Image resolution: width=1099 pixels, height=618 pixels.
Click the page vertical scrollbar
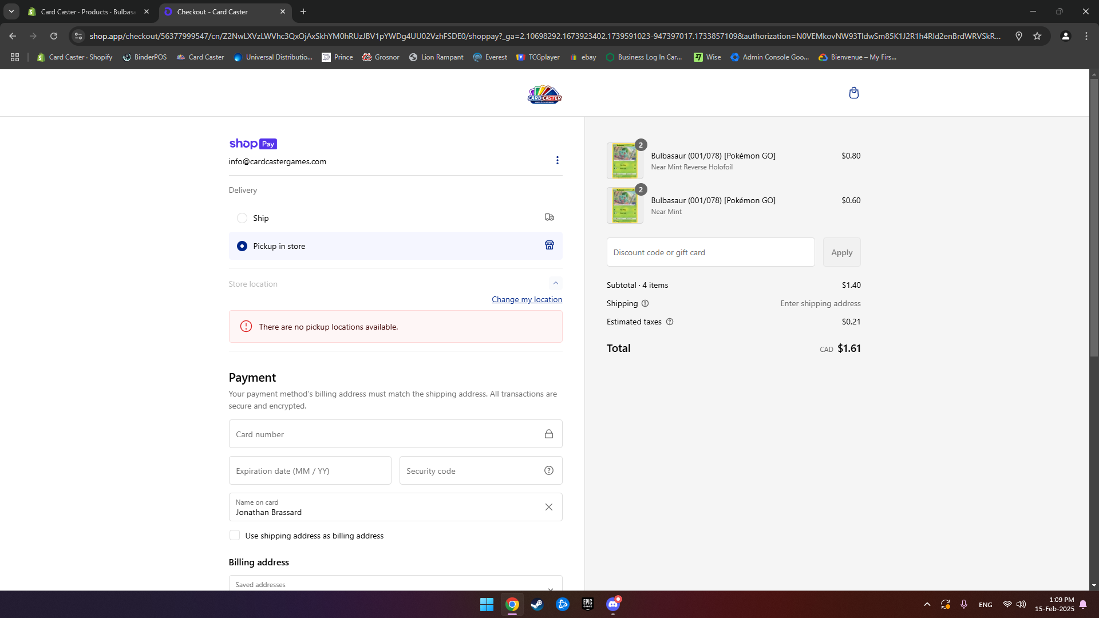[x=1094, y=217]
